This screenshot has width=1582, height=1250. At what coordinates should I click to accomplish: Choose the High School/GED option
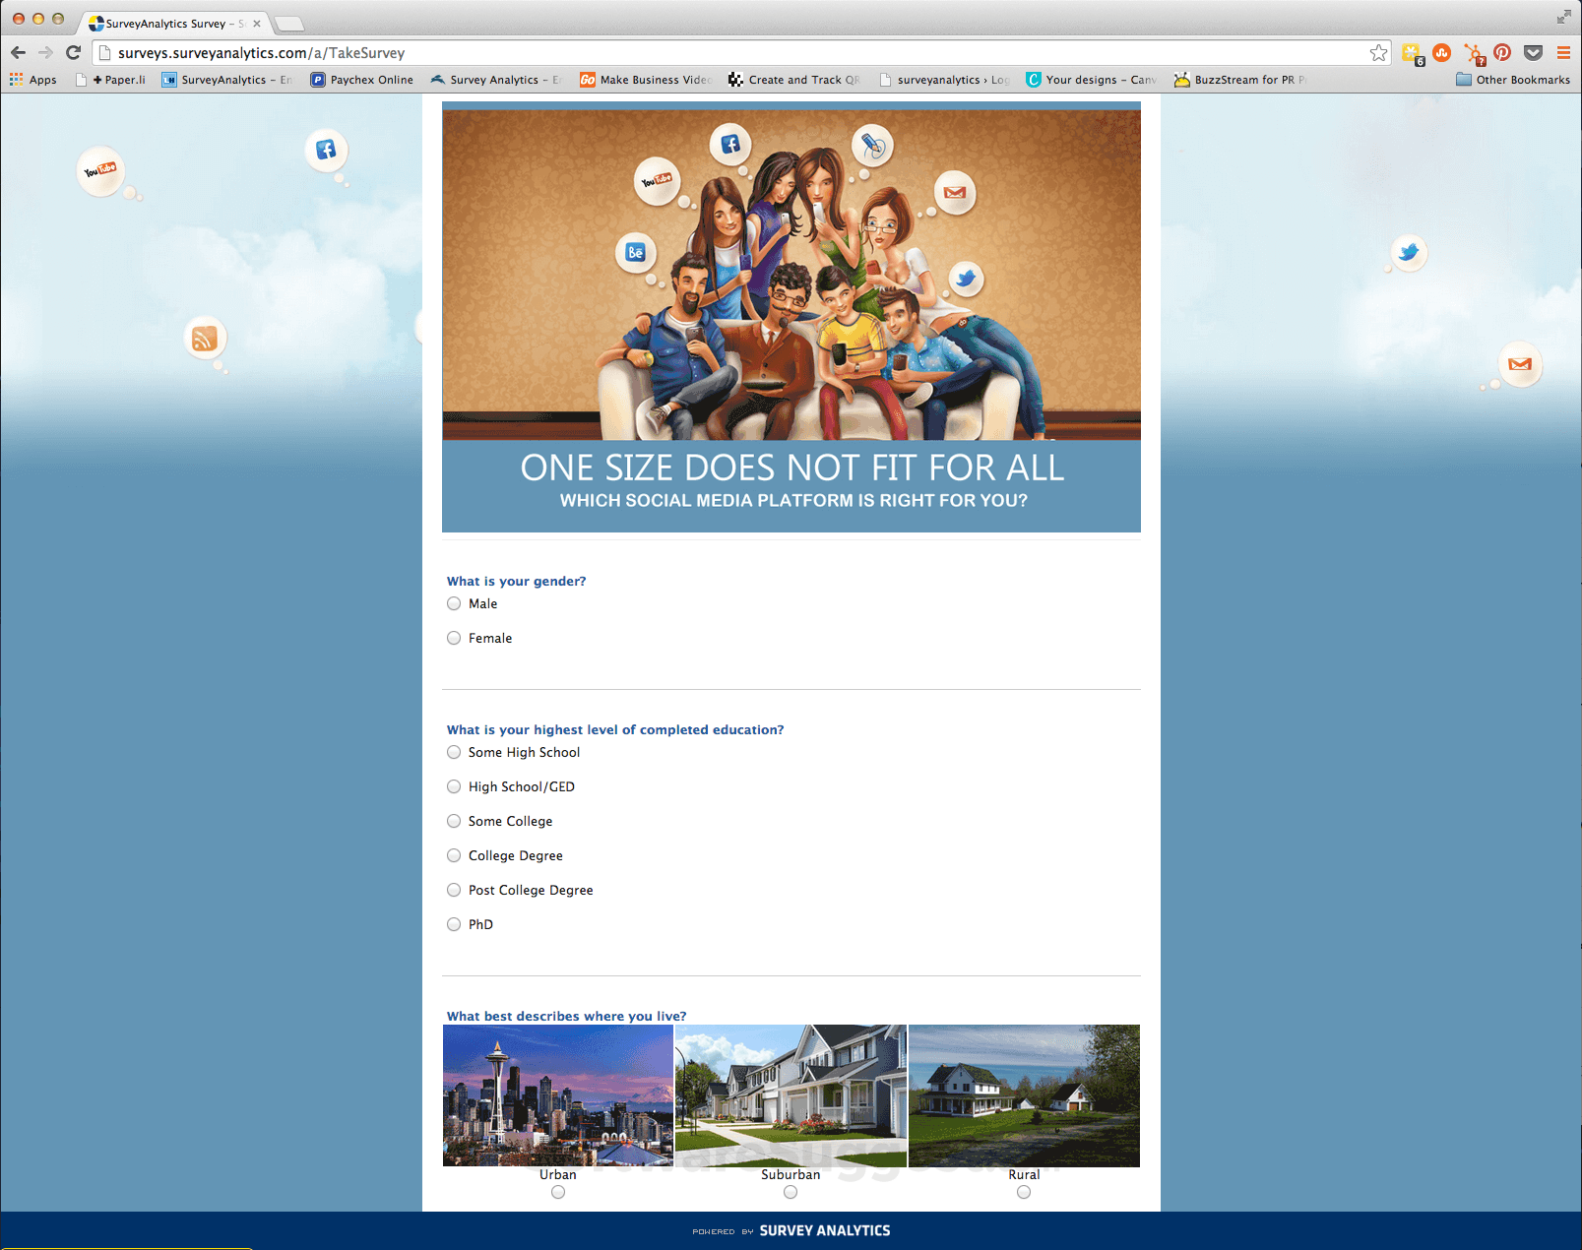[454, 786]
